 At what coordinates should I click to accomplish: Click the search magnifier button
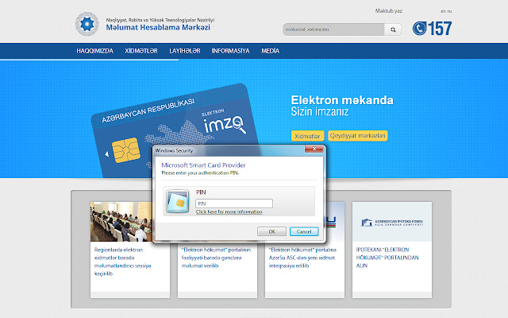pyautogui.click(x=393, y=29)
